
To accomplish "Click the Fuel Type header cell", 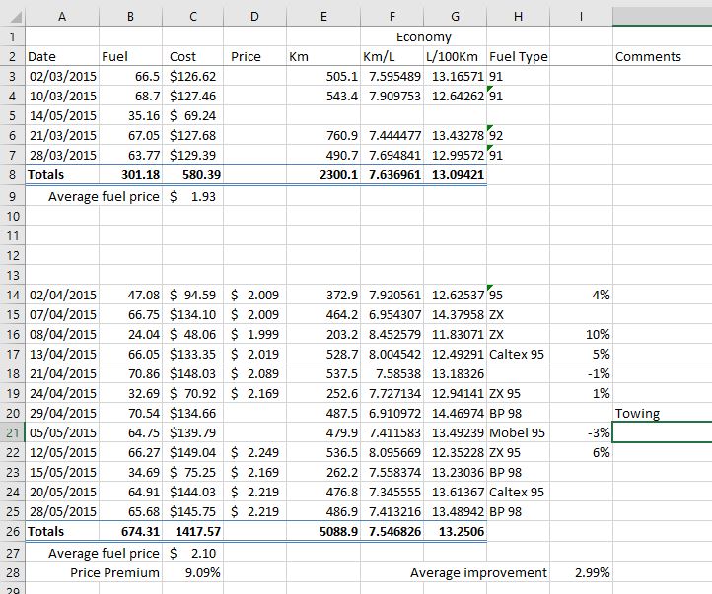I will pyautogui.click(x=518, y=56).
